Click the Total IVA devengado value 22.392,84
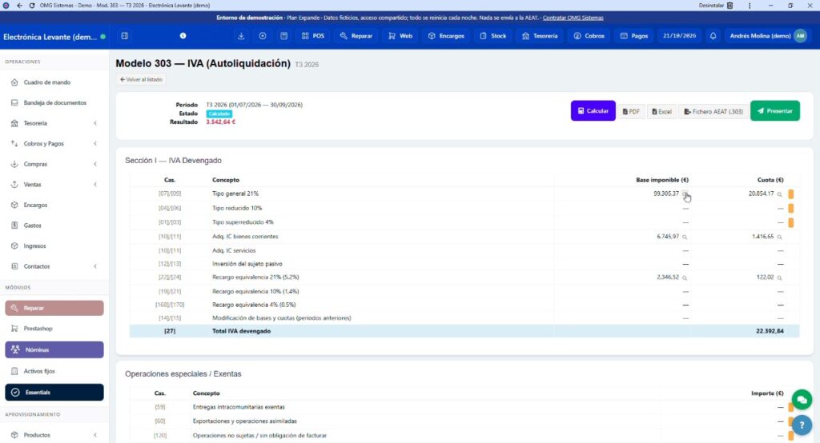The height and width of the screenshot is (443, 820). (770, 331)
